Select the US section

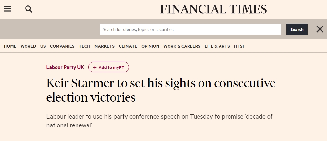(x=43, y=46)
